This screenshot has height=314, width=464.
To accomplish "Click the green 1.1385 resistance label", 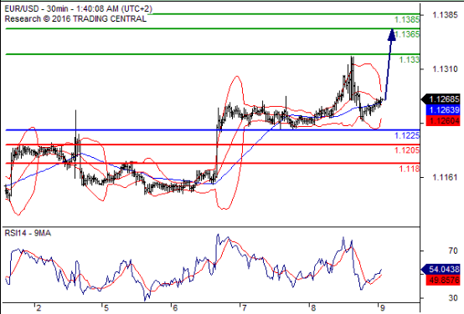I will [x=407, y=20].
